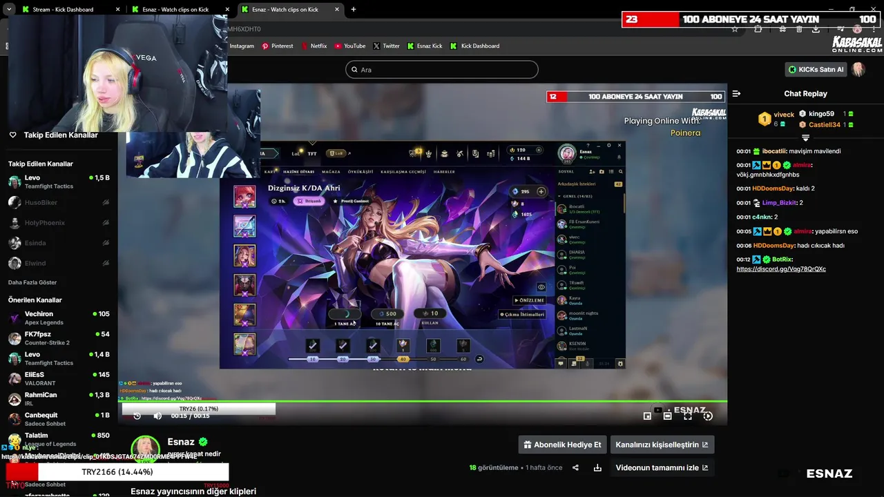Screen dimensions: 884x497
Task: Open Levo under Takip Edilen Kanallar
Action: [59, 182]
